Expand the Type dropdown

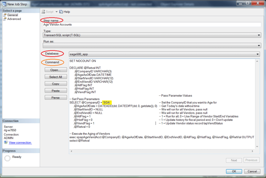pyautogui.click(x=259, y=35)
